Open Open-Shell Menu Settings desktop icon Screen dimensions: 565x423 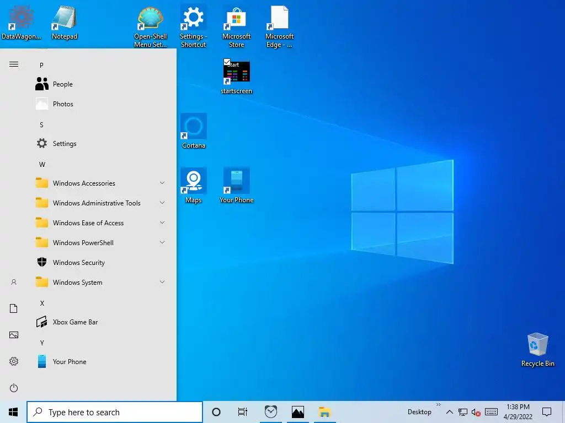coord(150,27)
